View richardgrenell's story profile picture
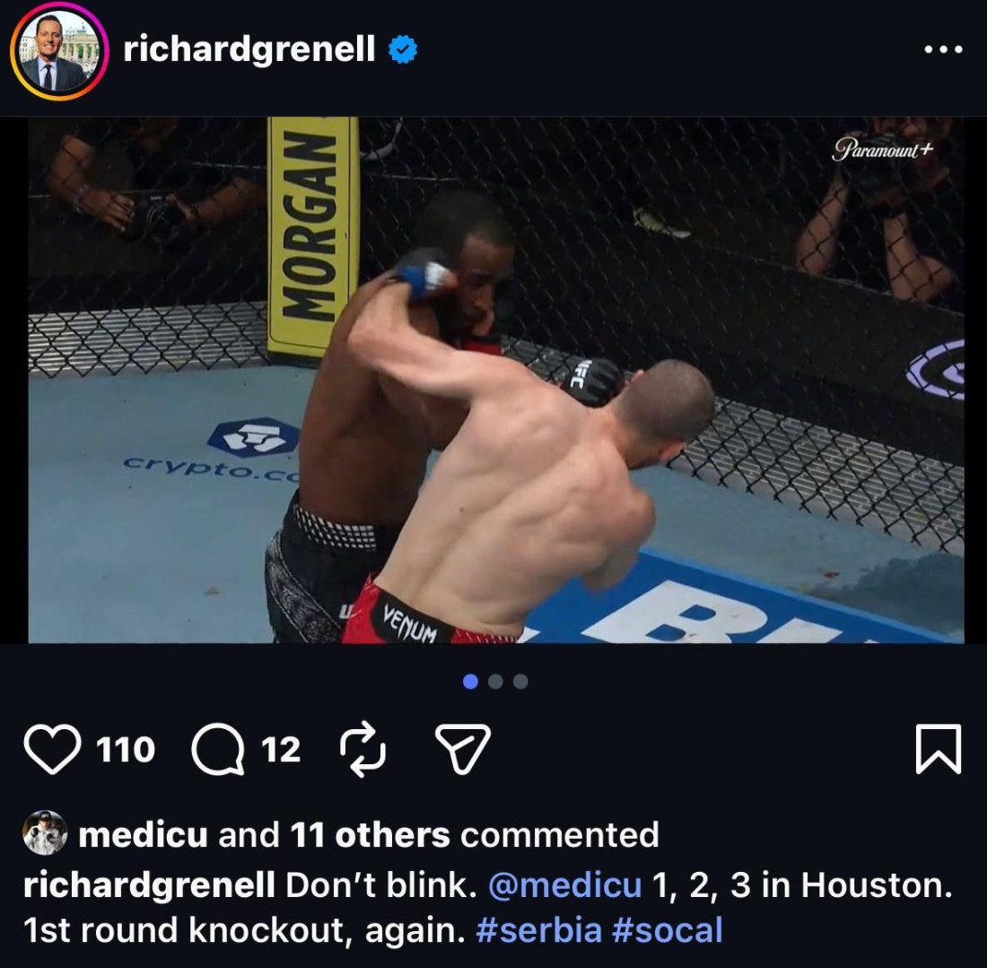Image resolution: width=987 pixels, height=968 pixels. pos(59,52)
